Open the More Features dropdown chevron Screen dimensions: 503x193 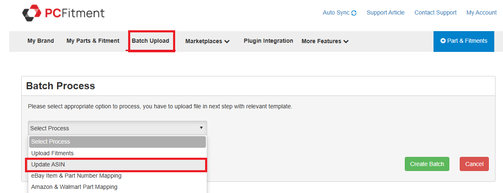tap(346, 42)
